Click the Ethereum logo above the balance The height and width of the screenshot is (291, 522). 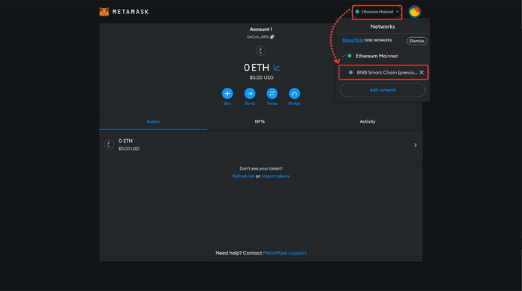[x=261, y=51]
